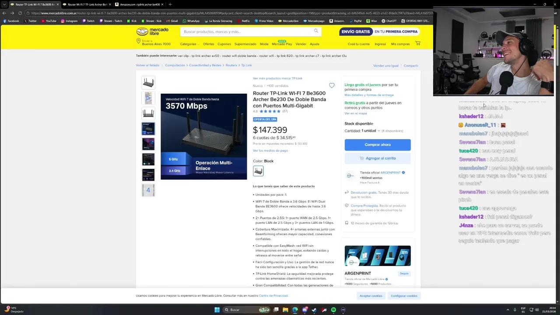The height and width of the screenshot is (315, 560).
Task: Click ENVÍO GRATIS primera compra banner
Action: [x=379, y=31]
